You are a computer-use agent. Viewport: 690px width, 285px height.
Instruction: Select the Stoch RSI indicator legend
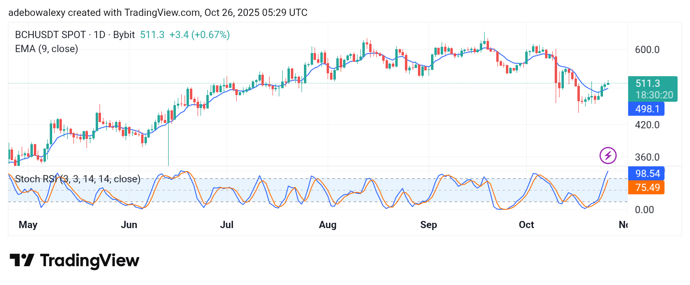(78, 179)
